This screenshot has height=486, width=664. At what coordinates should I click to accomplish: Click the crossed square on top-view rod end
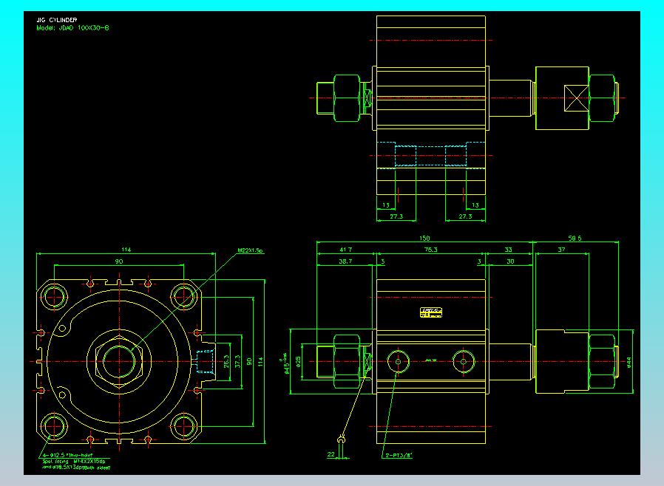576,98
